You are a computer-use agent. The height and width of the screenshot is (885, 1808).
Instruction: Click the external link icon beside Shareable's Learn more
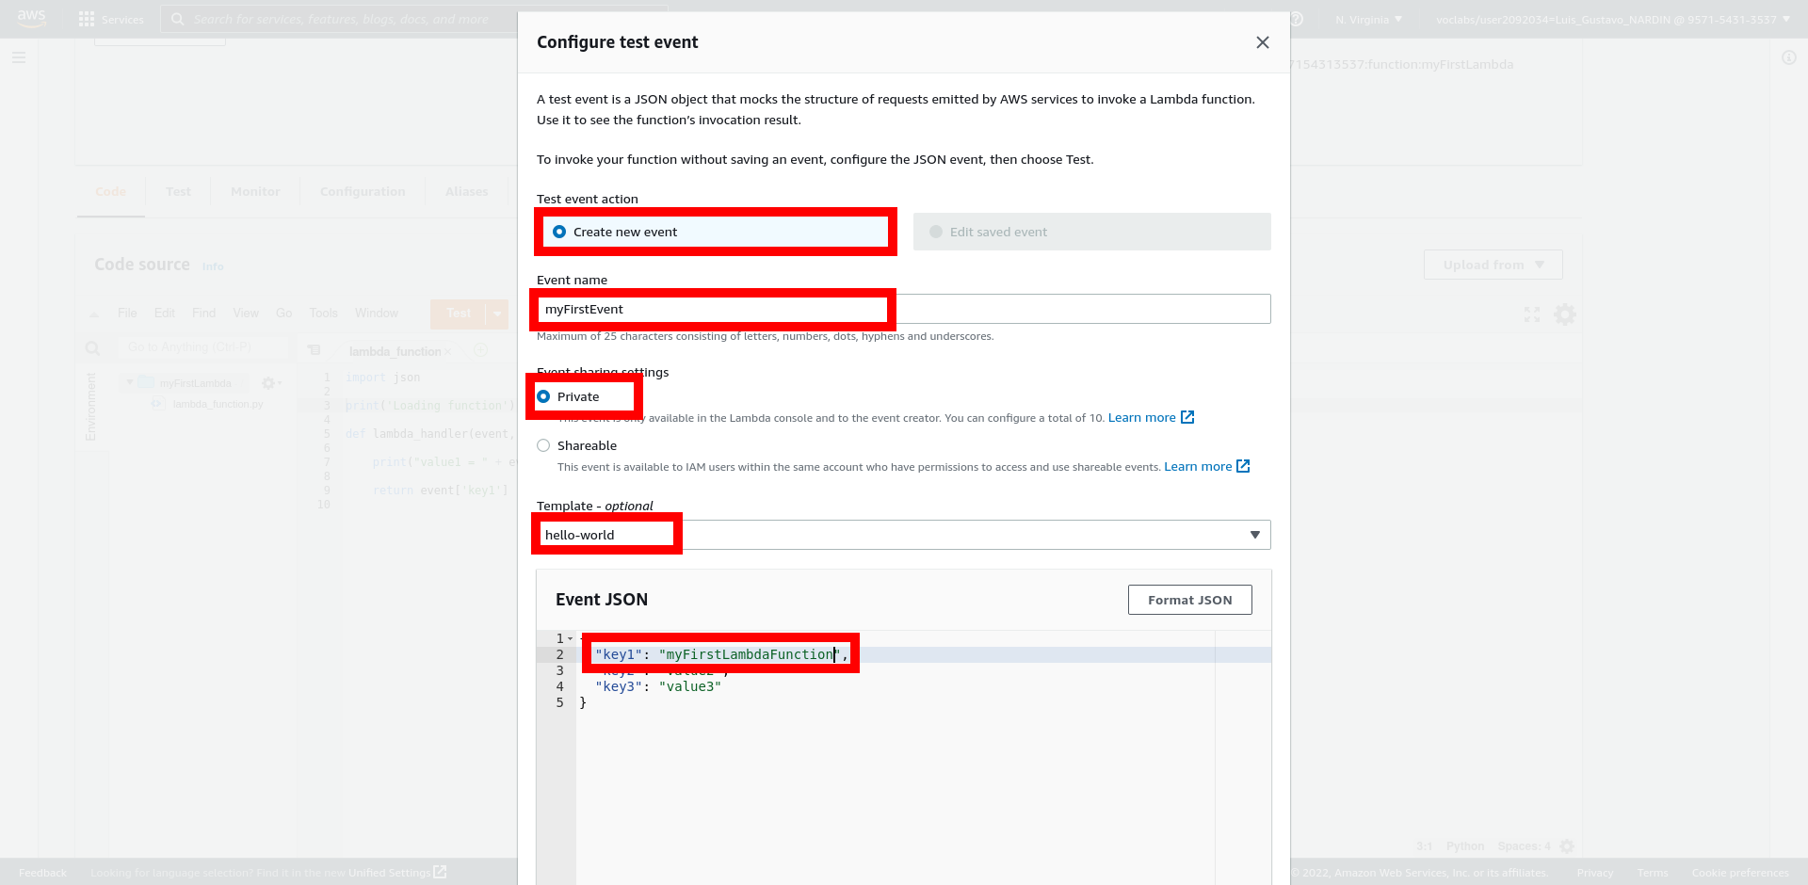tap(1243, 466)
